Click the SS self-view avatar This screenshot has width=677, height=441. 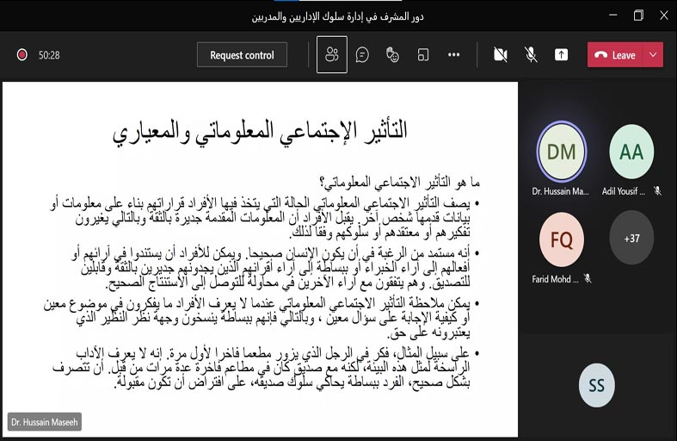[596, 385]
